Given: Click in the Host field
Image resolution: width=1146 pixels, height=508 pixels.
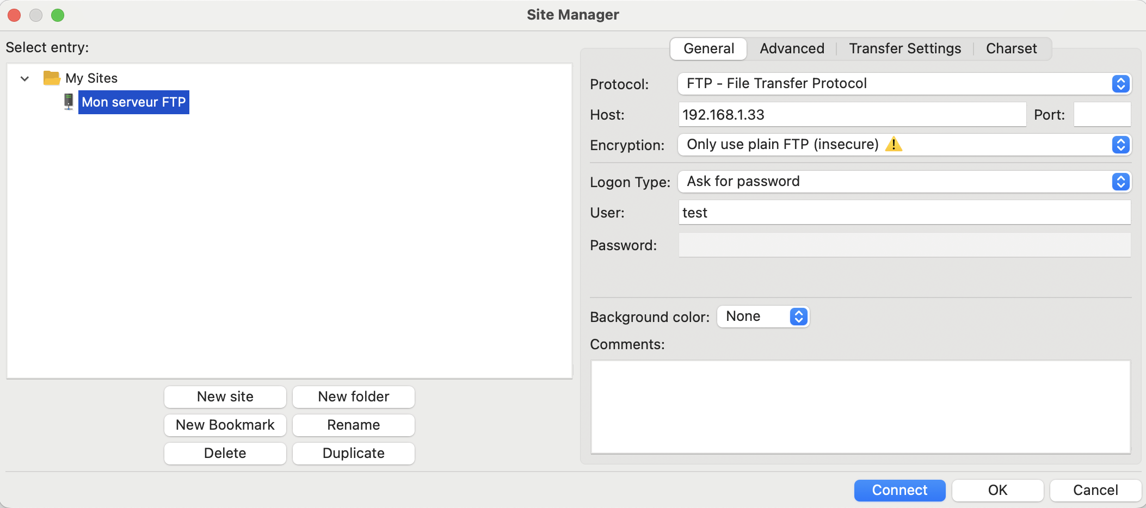Looking at the screenshot, I should [x=852, y=115].
